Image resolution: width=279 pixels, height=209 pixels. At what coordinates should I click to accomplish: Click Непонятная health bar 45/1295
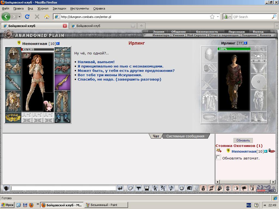coord(38,50)
